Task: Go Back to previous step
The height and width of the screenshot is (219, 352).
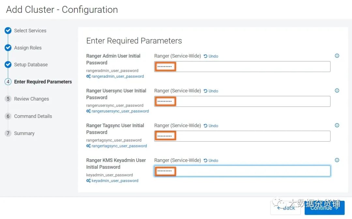Action: tap(286, 208)
